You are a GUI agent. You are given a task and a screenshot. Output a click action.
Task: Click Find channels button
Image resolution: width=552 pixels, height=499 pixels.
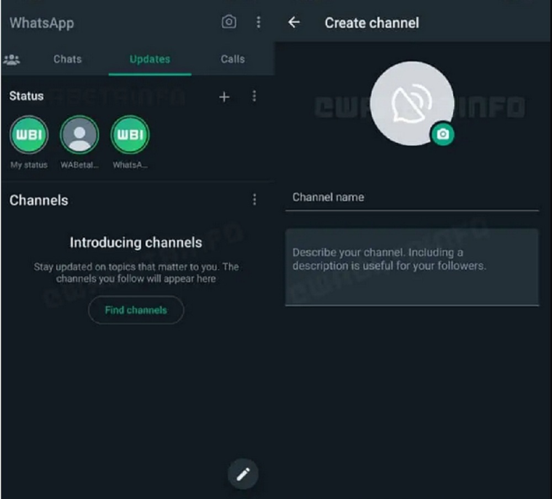coord(136,310)
